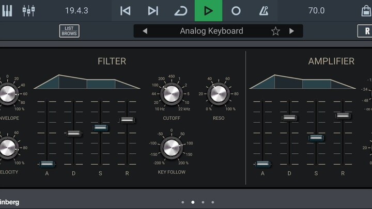Switch to the third page dot
Image resolution: width=372 pixels, height=209 pixels.
[x=203, y=202]
